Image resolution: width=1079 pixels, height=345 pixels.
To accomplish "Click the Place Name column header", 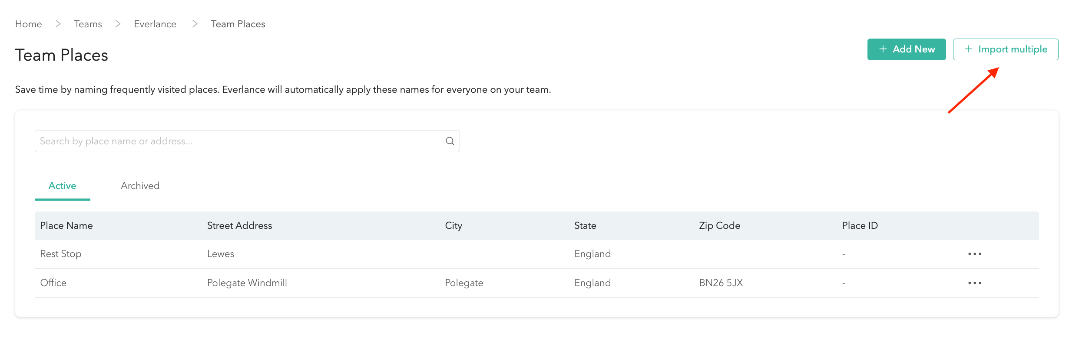I will [66, 226].
